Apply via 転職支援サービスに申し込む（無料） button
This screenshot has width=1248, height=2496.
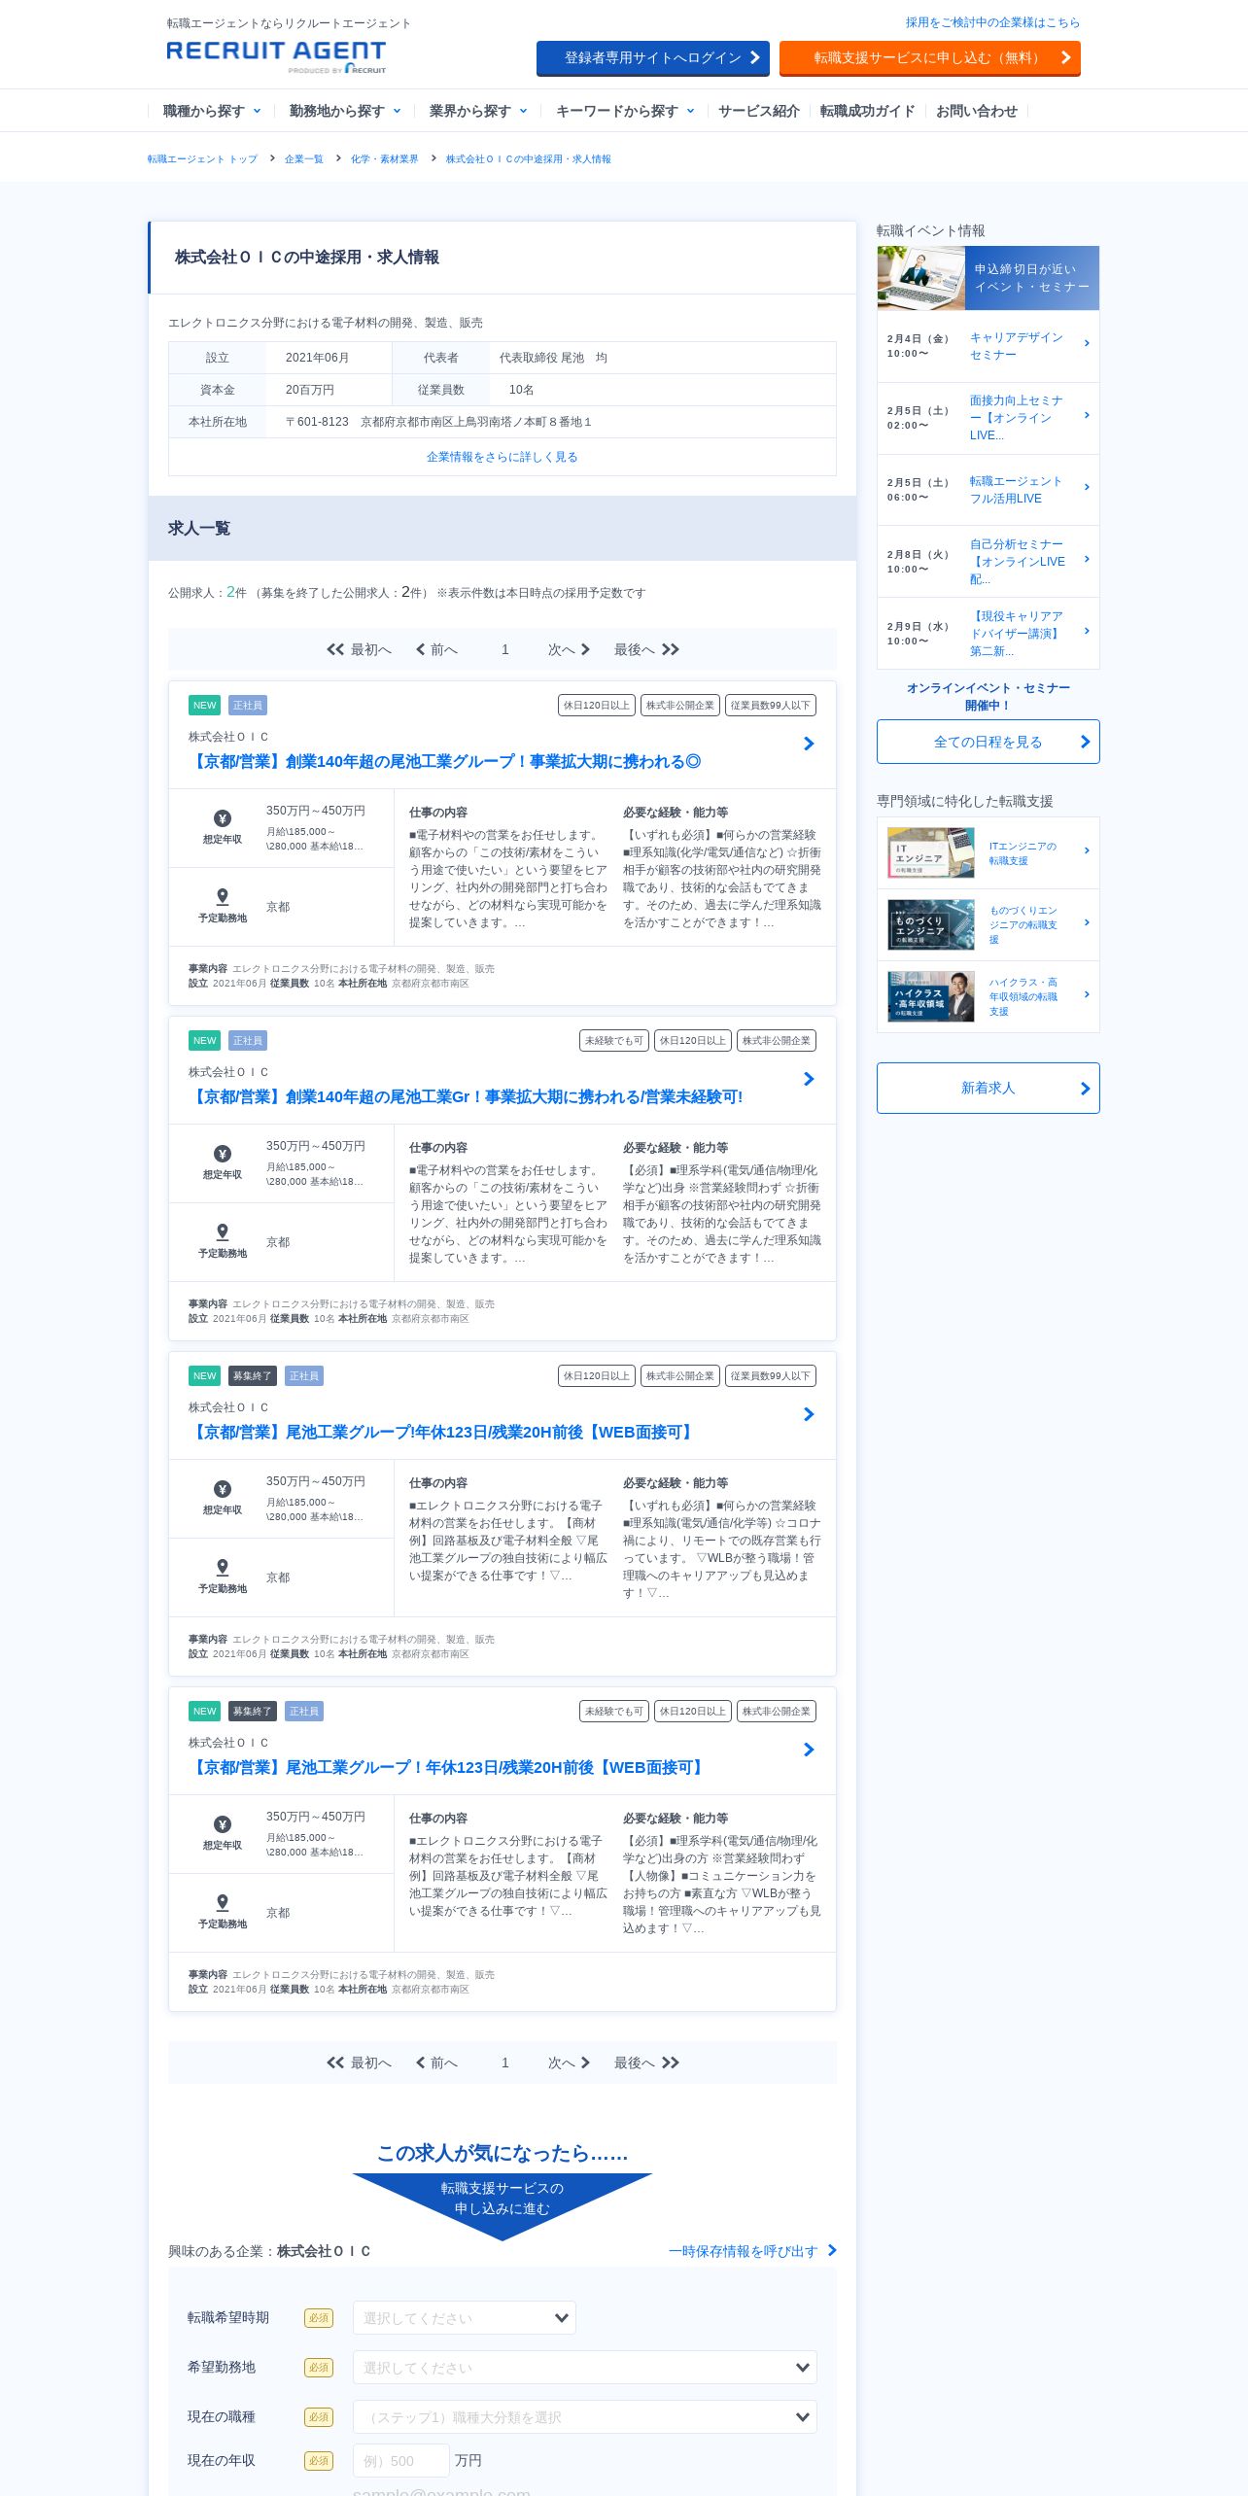click(930, 58)
